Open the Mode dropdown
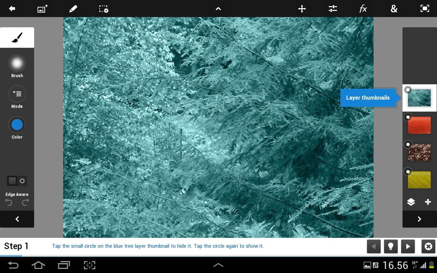The width and height of the screenshot is (437, 273). click(17, 94)
